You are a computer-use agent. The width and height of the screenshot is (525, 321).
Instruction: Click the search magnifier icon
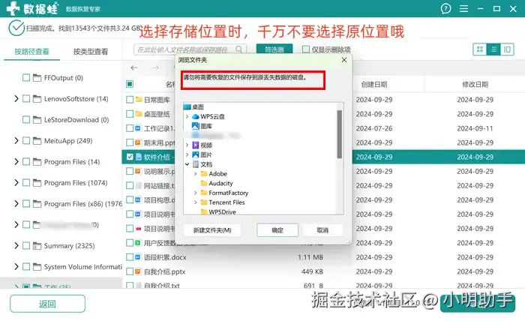(x=238, y=49)
